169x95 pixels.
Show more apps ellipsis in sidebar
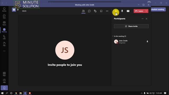point(4,51)
